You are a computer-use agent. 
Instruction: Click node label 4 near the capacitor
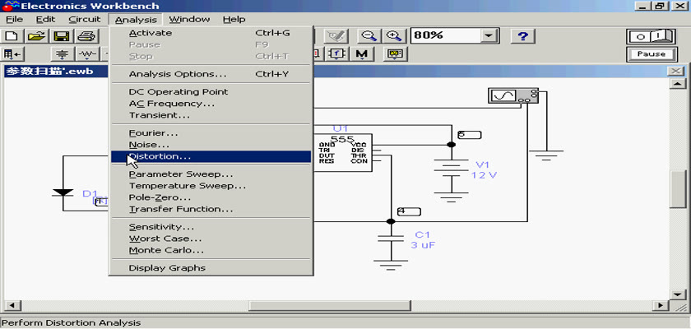tap(409, 211)
